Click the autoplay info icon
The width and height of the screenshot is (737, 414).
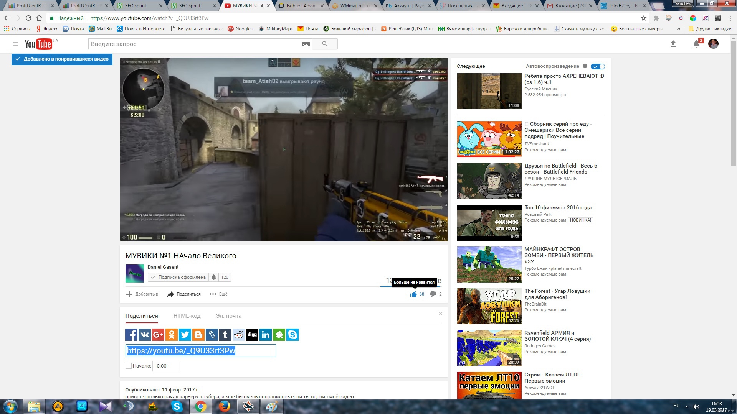click(585, 66)
